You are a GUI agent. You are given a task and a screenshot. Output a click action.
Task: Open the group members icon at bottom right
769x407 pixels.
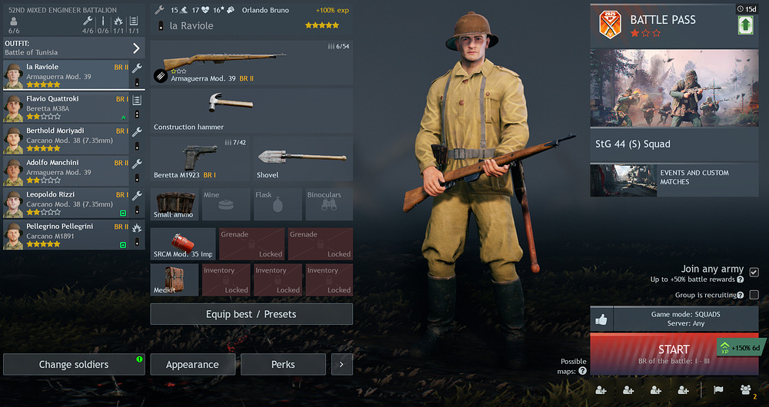(x=745, y=390)
